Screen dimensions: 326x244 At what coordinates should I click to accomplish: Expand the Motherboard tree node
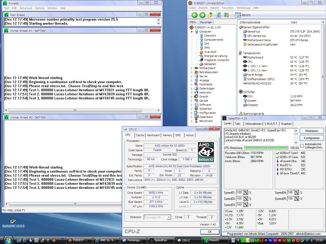192,68
